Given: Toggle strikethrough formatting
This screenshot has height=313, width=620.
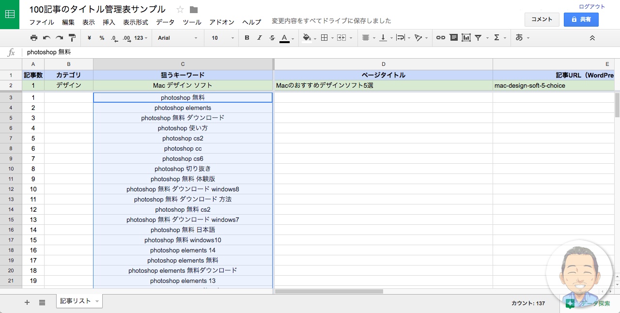Looking at the screenshot, I should 272,38.
